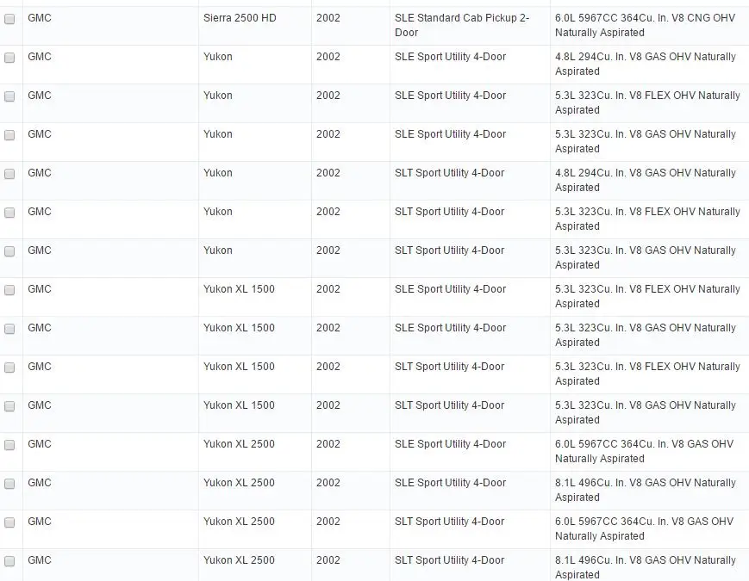Image resolution: width=749 pixels, height=581 pixels.
Task: Click GMC in the Yukon XL 2500 SLT 8.1L row
Action: 40,560
